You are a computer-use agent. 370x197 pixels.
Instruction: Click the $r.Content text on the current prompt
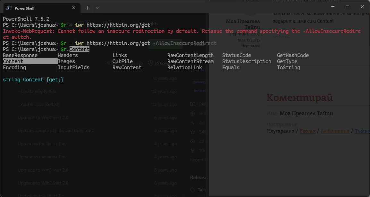(x=75, y=49)
